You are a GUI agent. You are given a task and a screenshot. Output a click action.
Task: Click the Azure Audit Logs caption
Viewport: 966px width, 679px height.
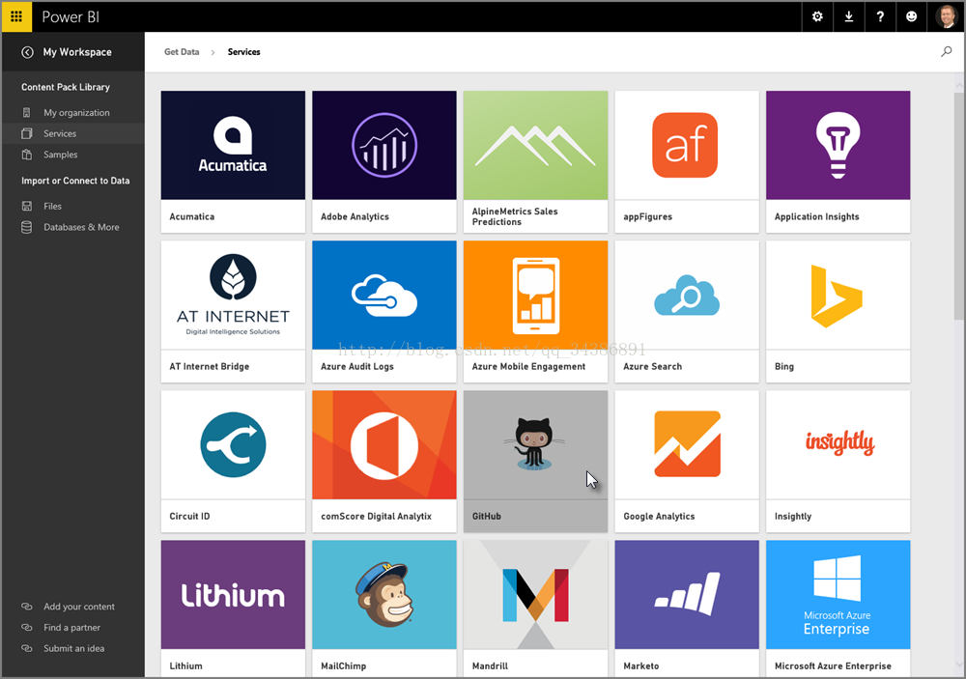tap(357, 367)
